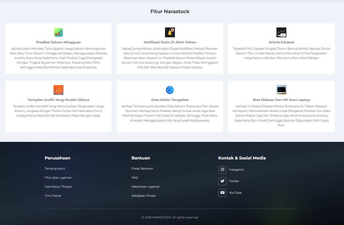Open Narastock's Instagram page via its icon
This screenshot has height=225, width=344.
pyautogui.click(x=222, y=170)
